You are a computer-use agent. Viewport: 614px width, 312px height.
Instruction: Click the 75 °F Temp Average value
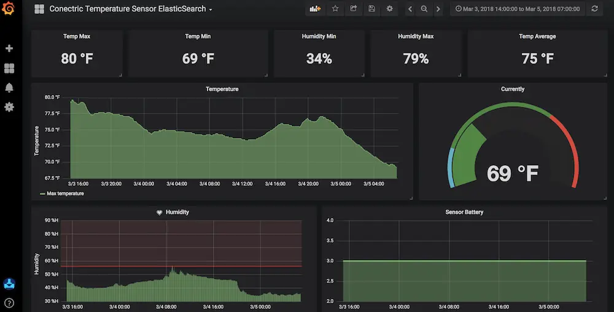point(537,59)
